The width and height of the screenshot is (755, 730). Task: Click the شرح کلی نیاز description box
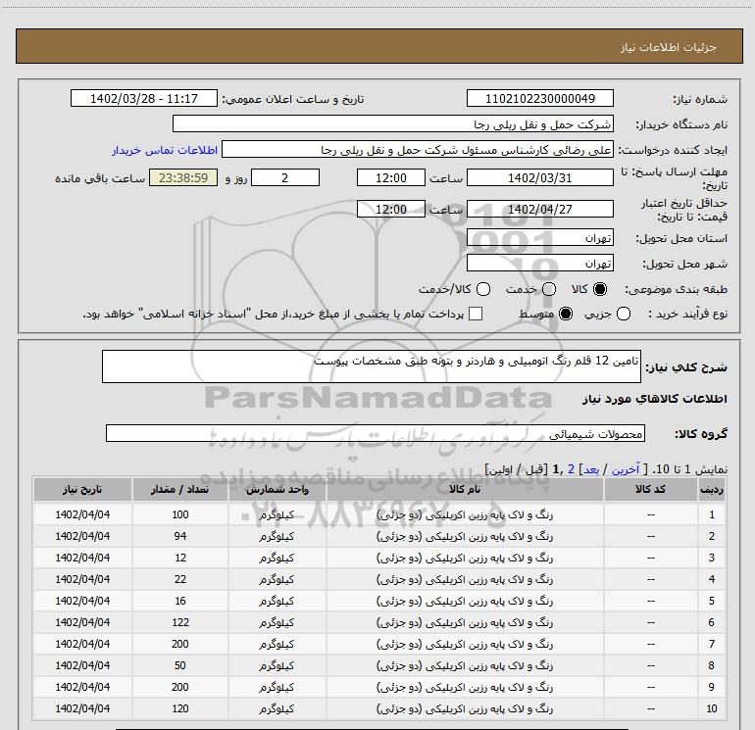coord(372,366)
